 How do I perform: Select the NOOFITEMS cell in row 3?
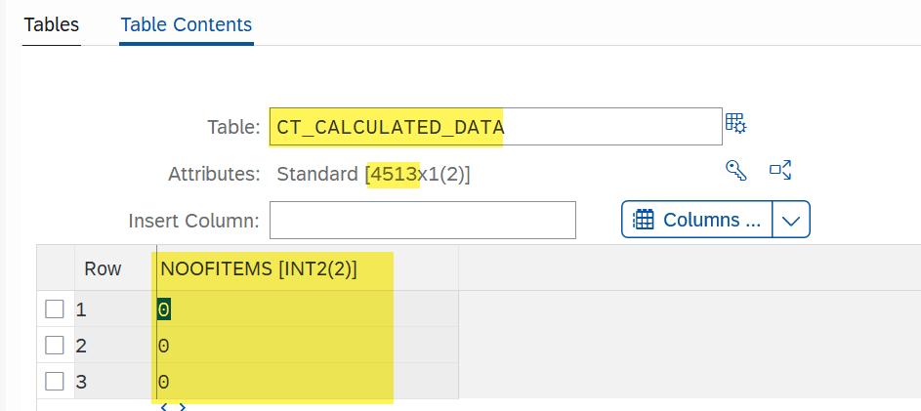pyautogui.click(x=273, y=381)
